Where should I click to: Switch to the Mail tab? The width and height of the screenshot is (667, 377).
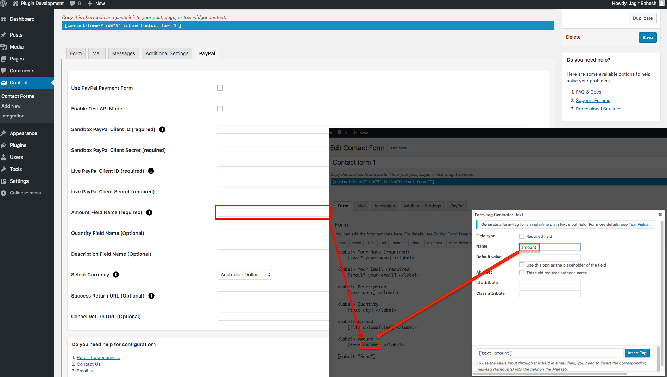point(97,53)
